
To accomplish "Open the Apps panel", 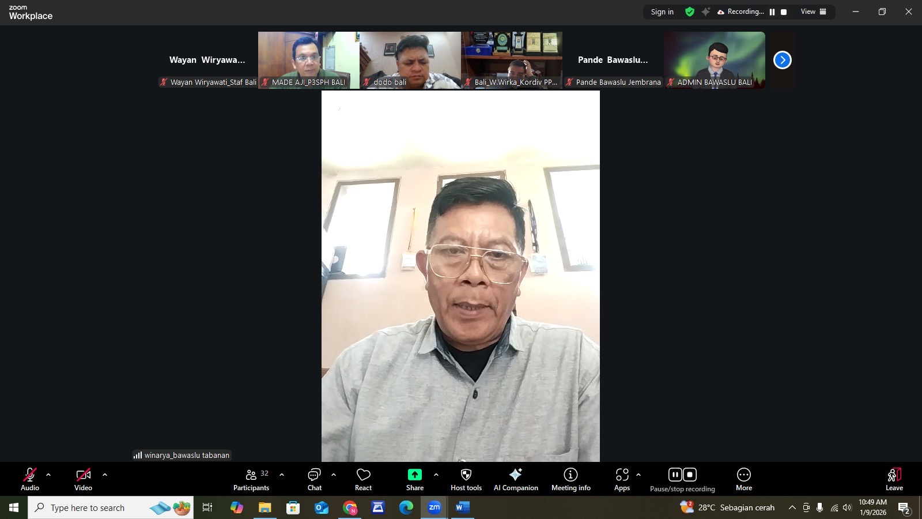I will pyautogui.click(x=622, y=479).
